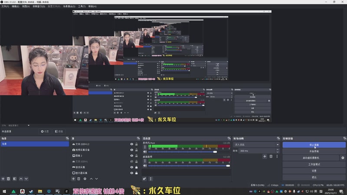This screenshot has height=195, width=347.
Task: Open the Edit menu
Action: [x=15, y=6]
